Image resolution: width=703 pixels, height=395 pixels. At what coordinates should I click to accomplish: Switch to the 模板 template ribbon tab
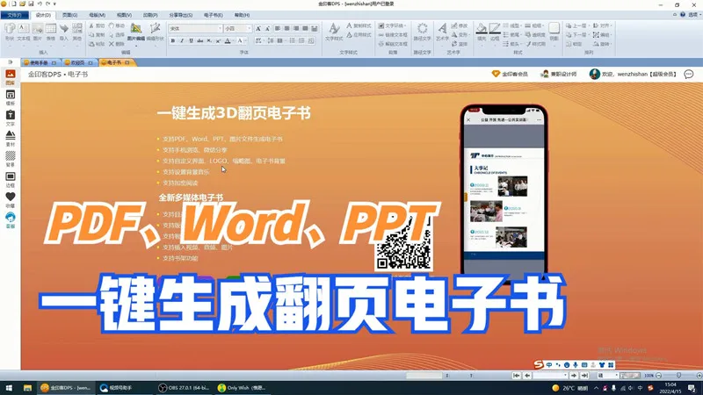97,15
